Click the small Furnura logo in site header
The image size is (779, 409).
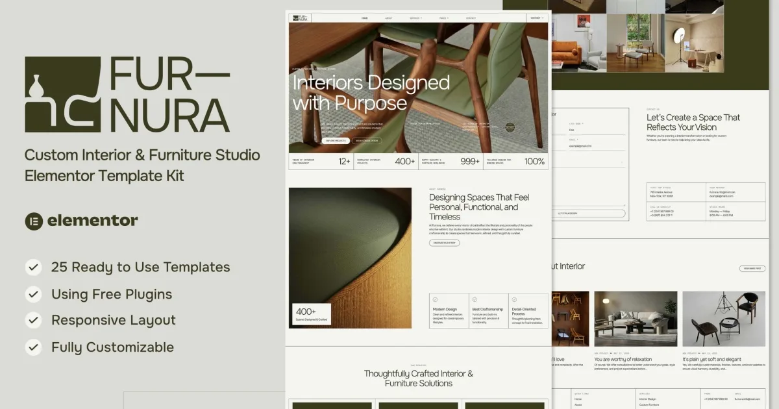(300, 18)
